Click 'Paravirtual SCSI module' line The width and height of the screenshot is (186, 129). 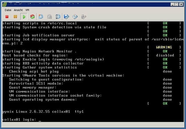[x=36, y=84]
